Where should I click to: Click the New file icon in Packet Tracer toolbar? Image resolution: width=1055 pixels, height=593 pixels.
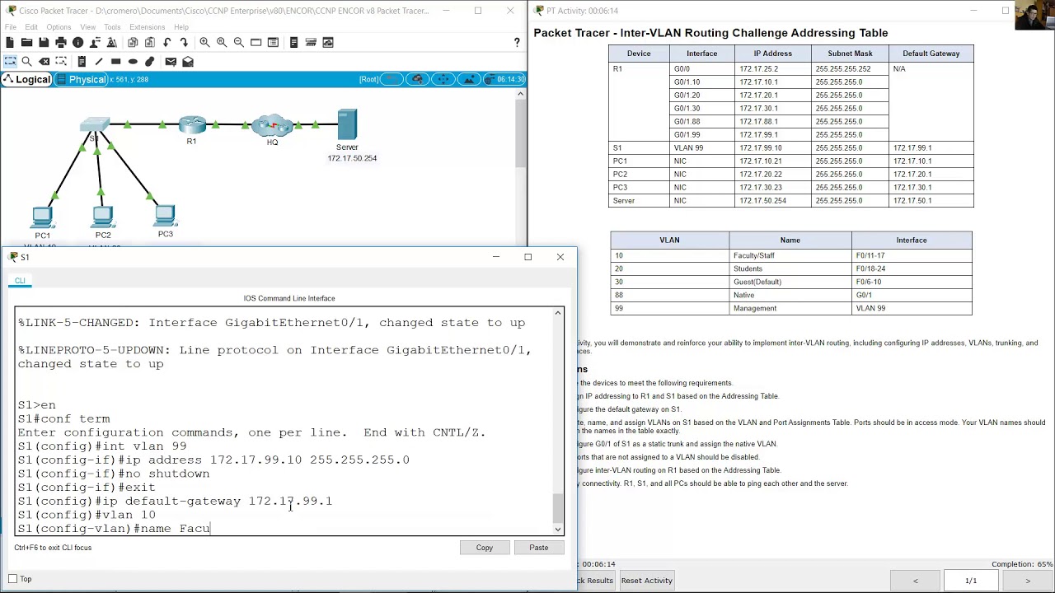[x=10, y=43]
